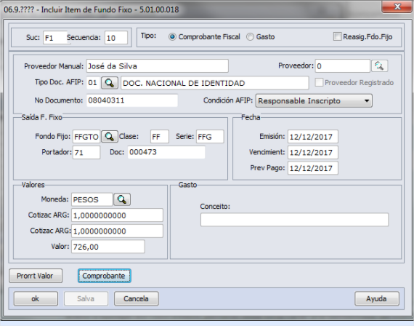This screenshot has height=326, width=414.
Task: Open help with the Ayuda button
Action: [x=377, y=299]
